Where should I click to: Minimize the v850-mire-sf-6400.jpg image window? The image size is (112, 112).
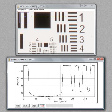(82, 6)
